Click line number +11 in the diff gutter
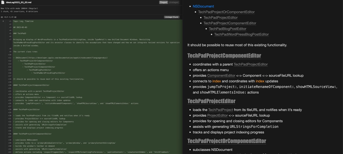 (x=10, y=58)
